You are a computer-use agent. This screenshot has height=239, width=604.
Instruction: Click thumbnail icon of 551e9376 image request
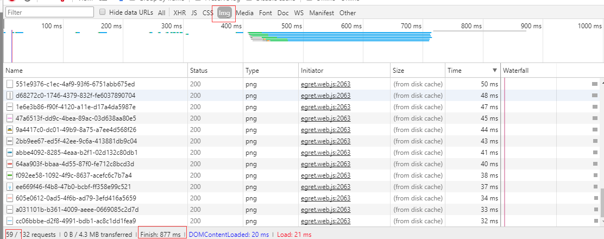point(9,84)
